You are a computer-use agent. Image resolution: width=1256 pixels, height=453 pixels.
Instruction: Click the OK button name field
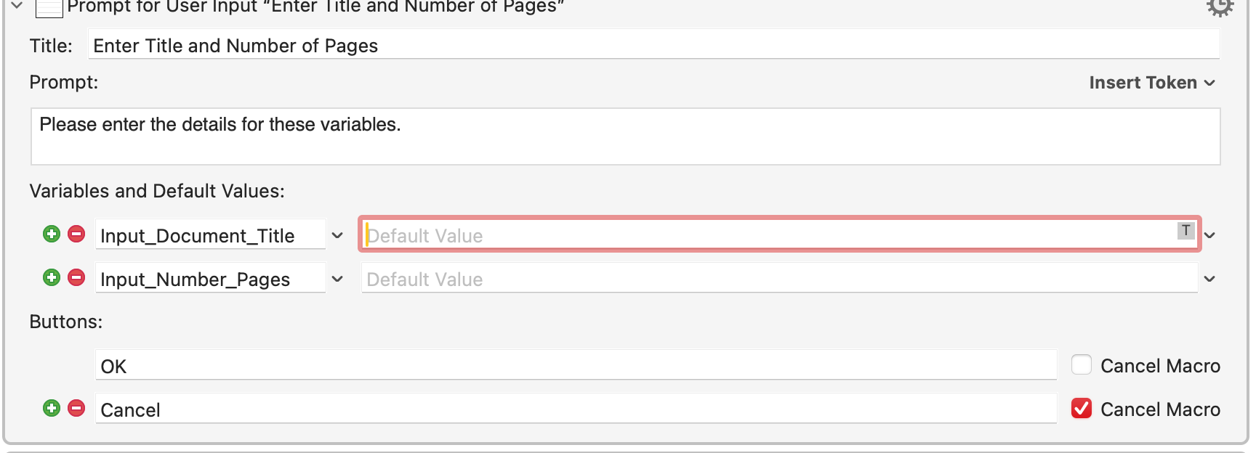(x=576, y=365)
